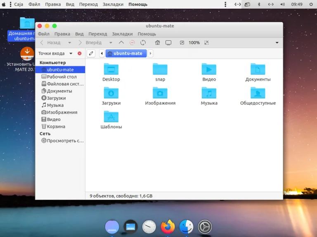317x237 pixels.
Task: Click the ubuntu-mate path bar button
Action: [x=126, y=53]
